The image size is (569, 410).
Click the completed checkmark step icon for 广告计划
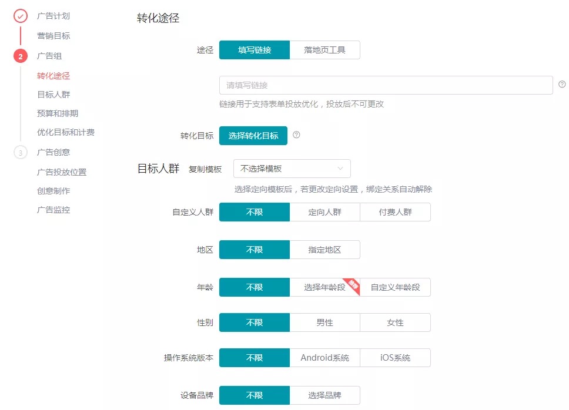pyautogui.click(x=21, y=16)
